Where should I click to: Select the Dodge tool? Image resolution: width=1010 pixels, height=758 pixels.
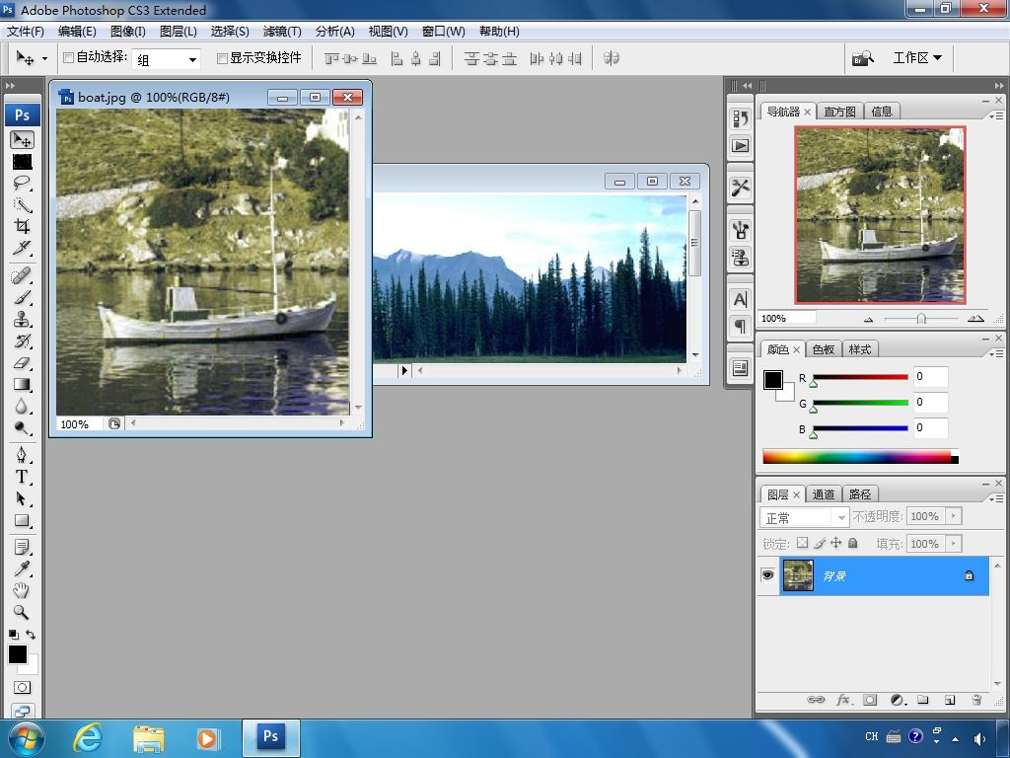[22, 428]
